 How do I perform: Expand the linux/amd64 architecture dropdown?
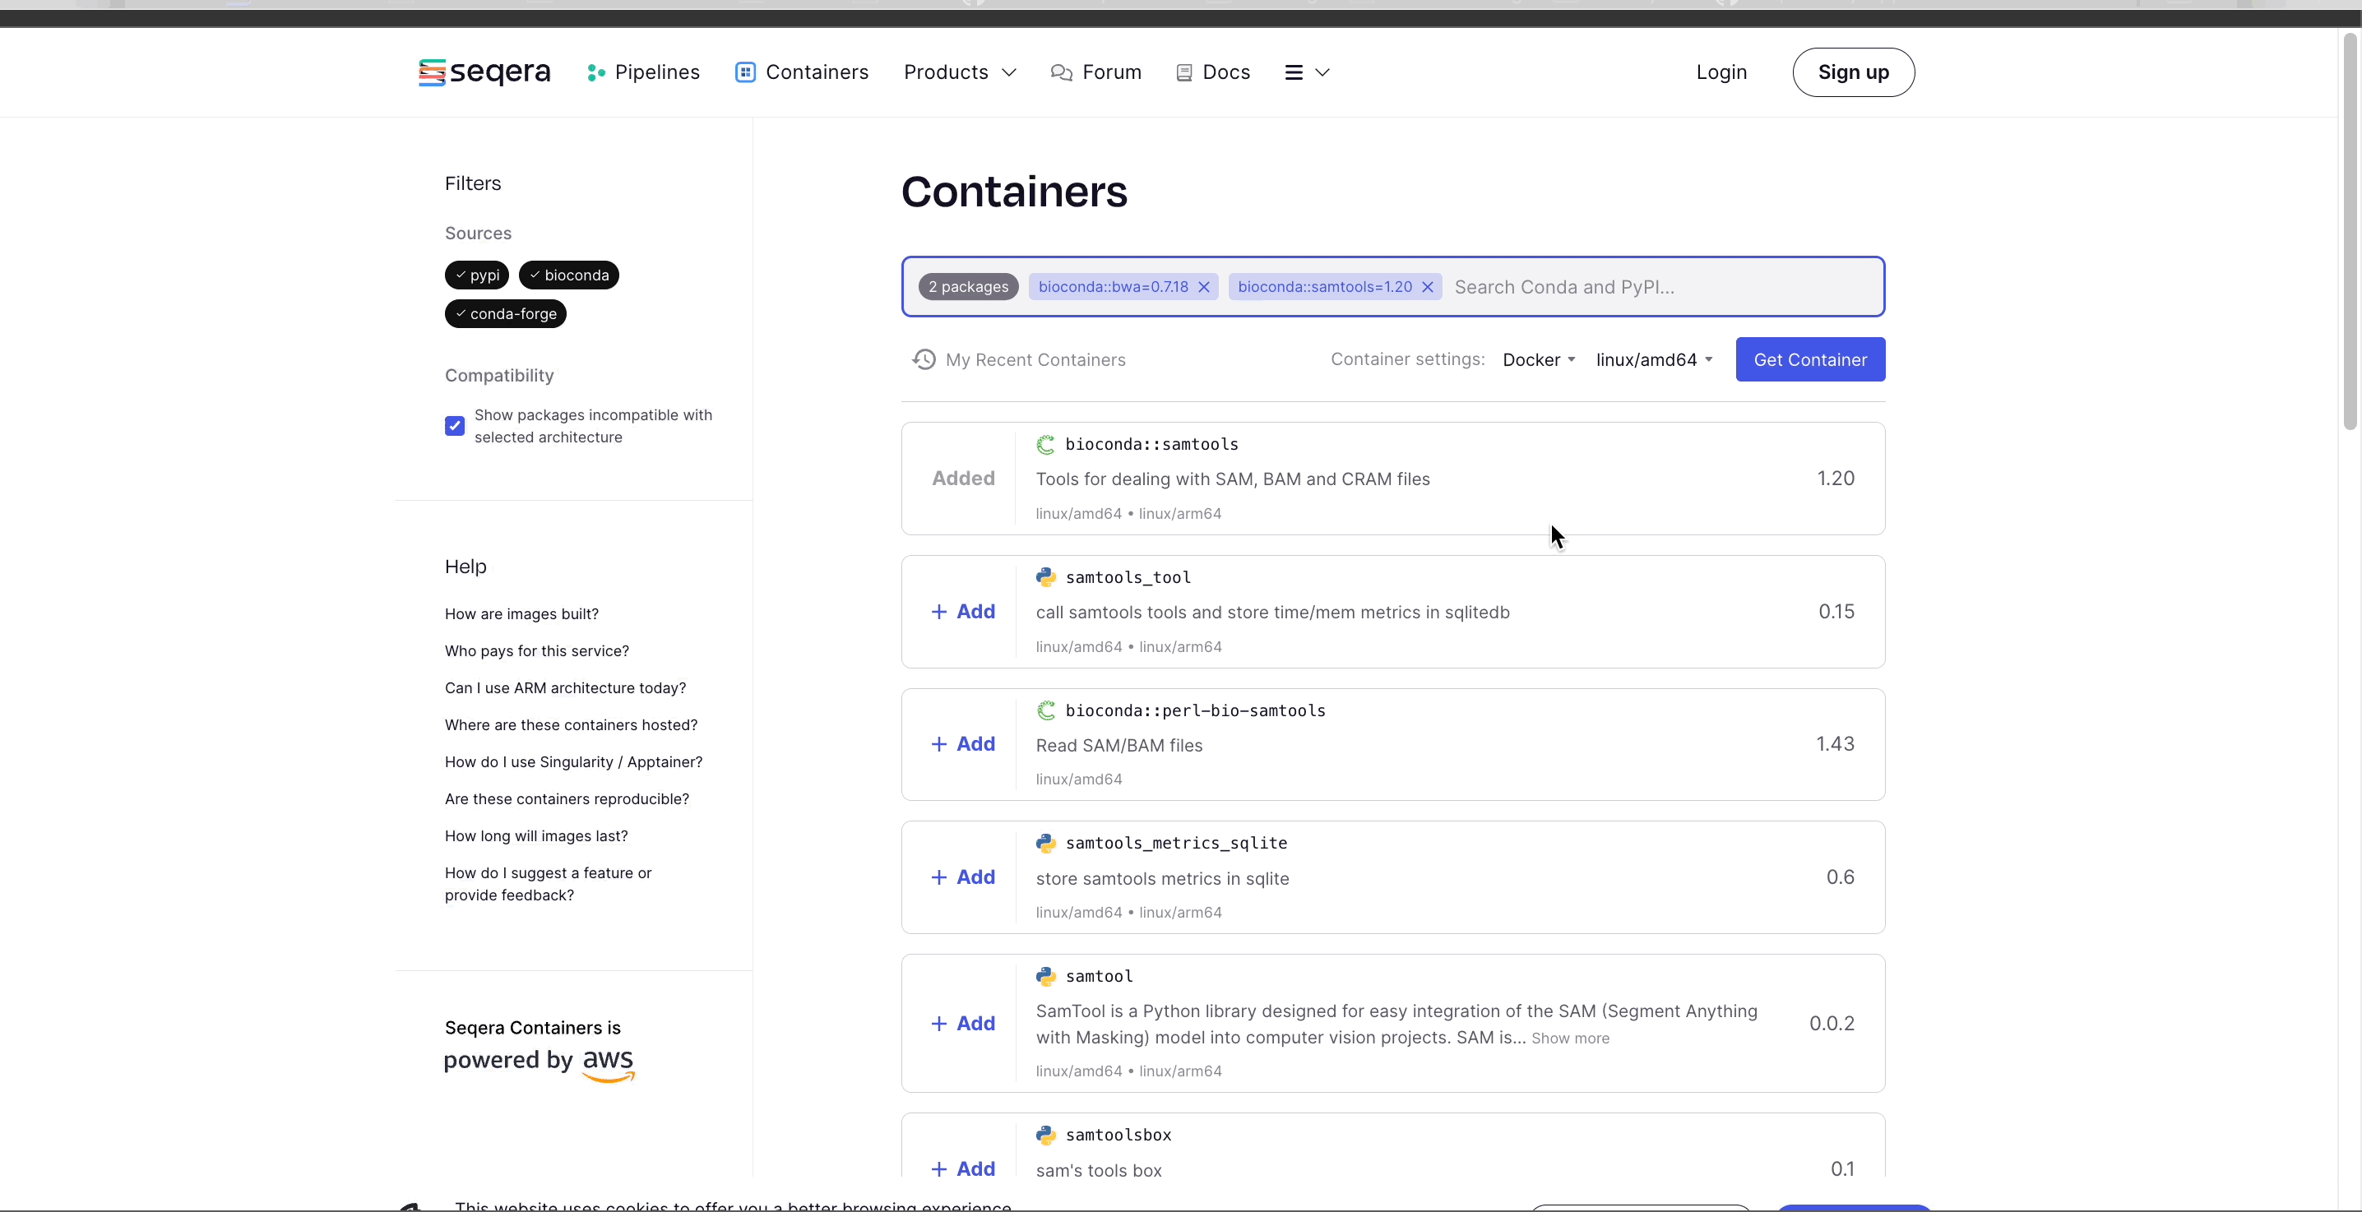(1652, 359)
